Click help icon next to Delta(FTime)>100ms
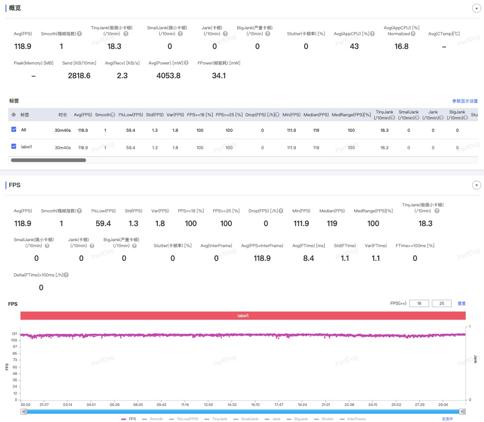Viewport: 484px width, 422px height. coord(66,275)
